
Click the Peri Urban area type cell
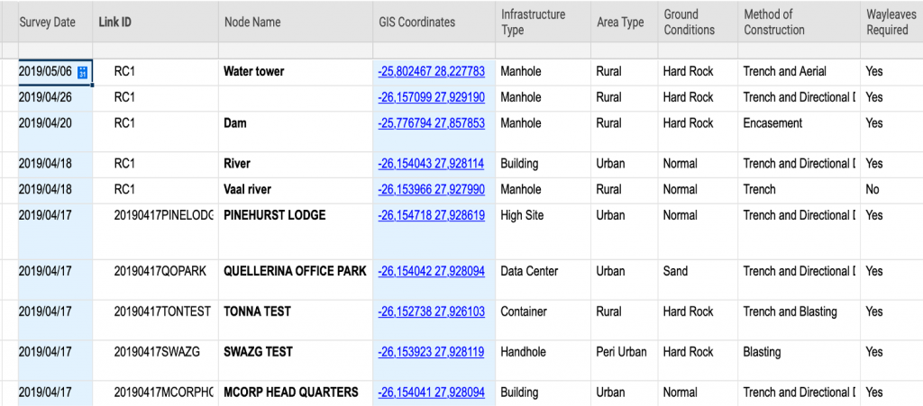point(621,353)
